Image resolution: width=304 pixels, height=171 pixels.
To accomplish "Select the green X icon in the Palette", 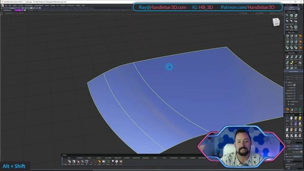I will [x=108, y=161].
